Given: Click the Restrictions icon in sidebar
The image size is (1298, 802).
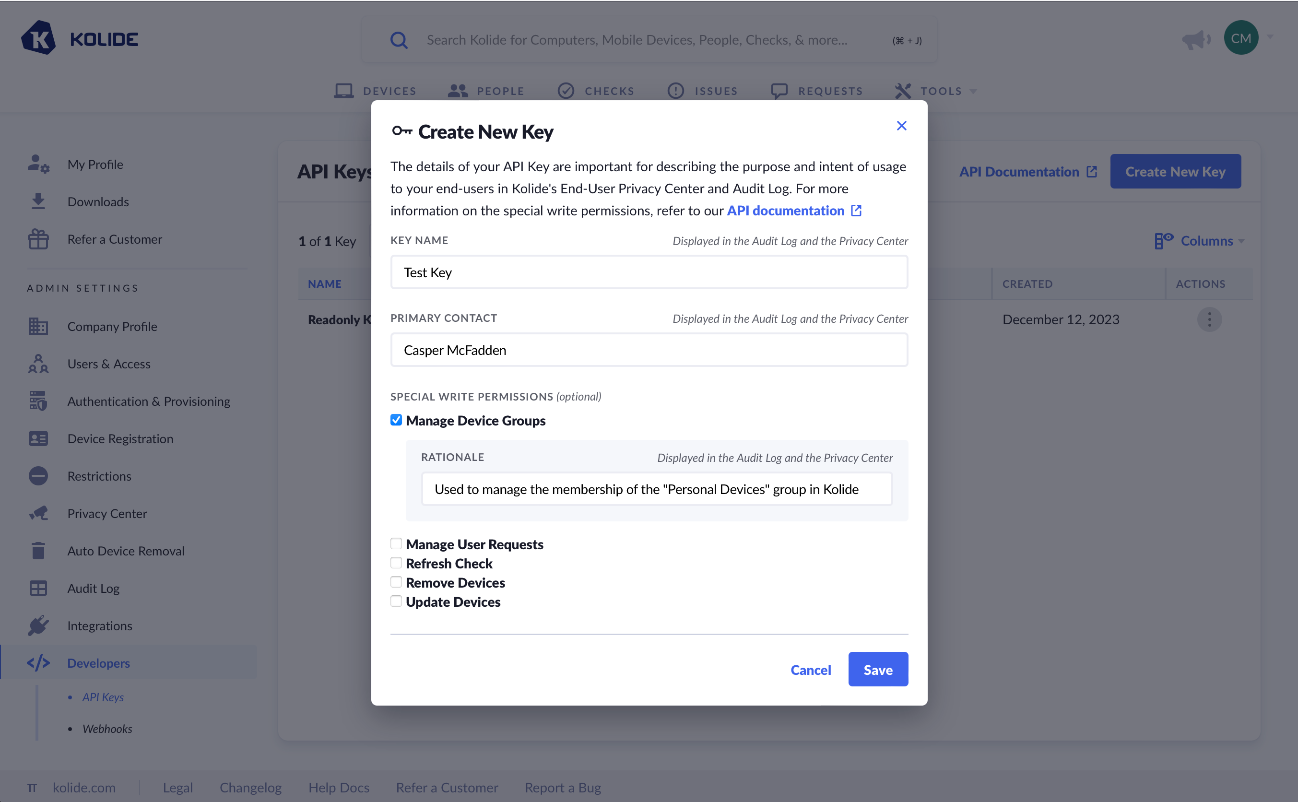Looking at the screenshot, I should 38,476.
